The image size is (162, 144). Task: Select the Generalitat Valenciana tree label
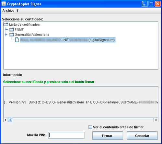(32, 35)
